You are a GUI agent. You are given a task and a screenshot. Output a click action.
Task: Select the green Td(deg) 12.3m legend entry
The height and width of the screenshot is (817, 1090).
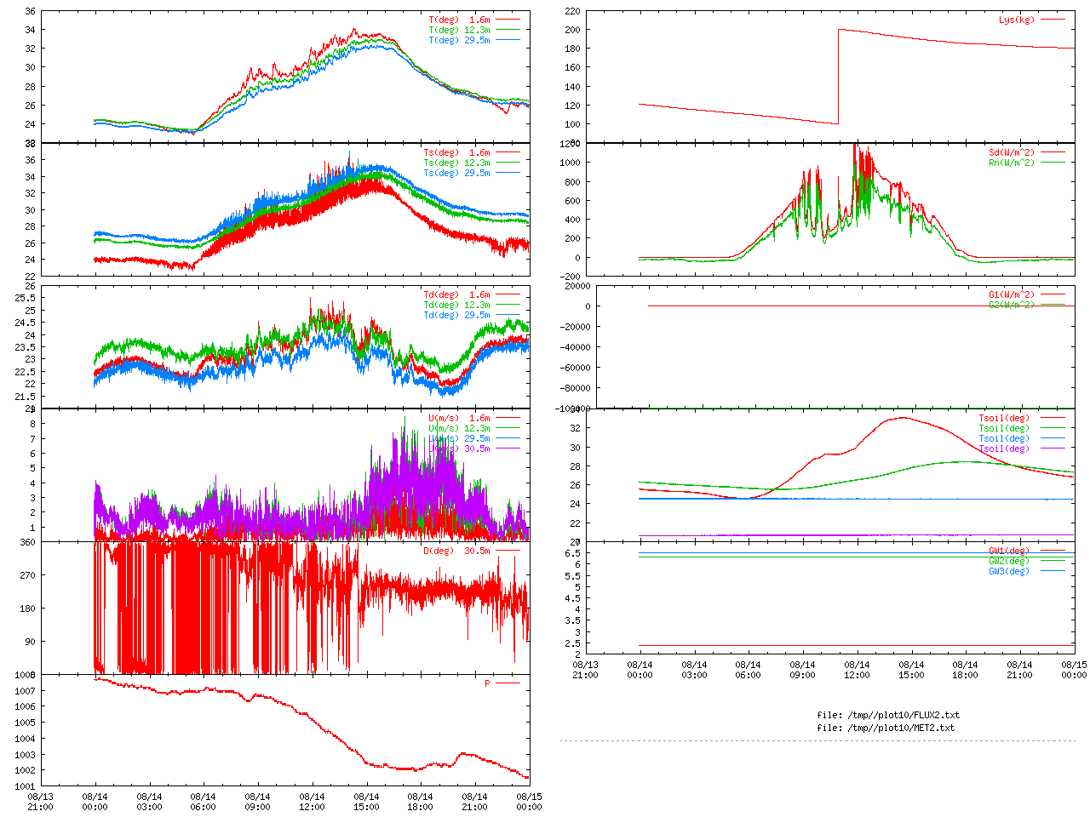tap(456, 305)
